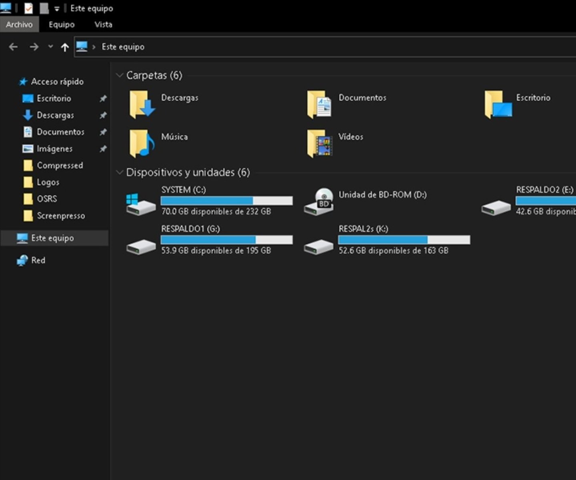Select the BD-ROM (D:) drive icon

coord(319,201)
